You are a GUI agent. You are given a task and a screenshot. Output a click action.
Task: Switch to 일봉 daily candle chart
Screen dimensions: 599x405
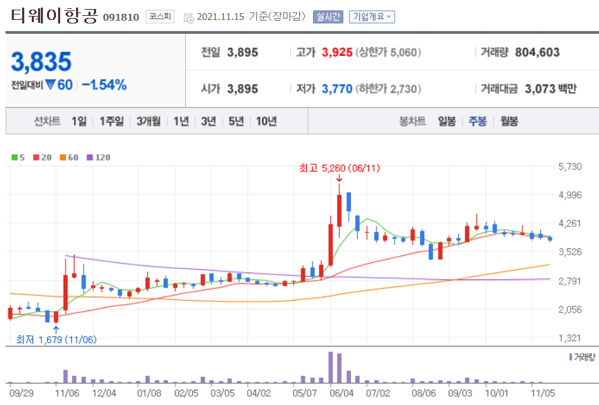tap(447, 121)
